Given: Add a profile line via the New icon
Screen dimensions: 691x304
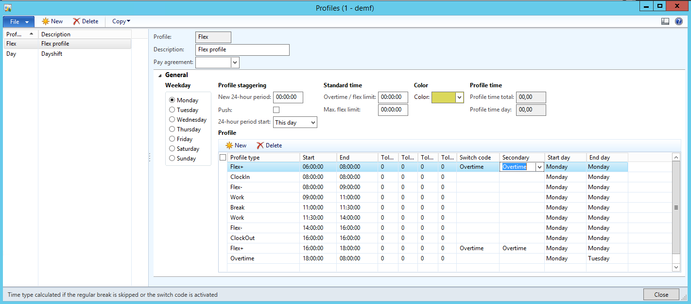Looking at the screenshot, I should point(236,145).
